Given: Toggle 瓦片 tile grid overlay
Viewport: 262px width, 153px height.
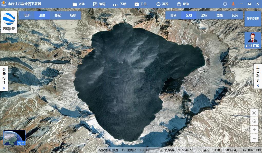Looking at the screenshot, I should pos(235,15).
